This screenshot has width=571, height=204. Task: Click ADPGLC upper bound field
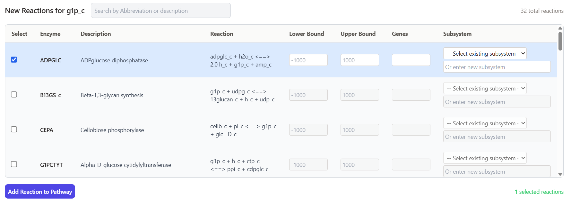(x=359, y=60)
